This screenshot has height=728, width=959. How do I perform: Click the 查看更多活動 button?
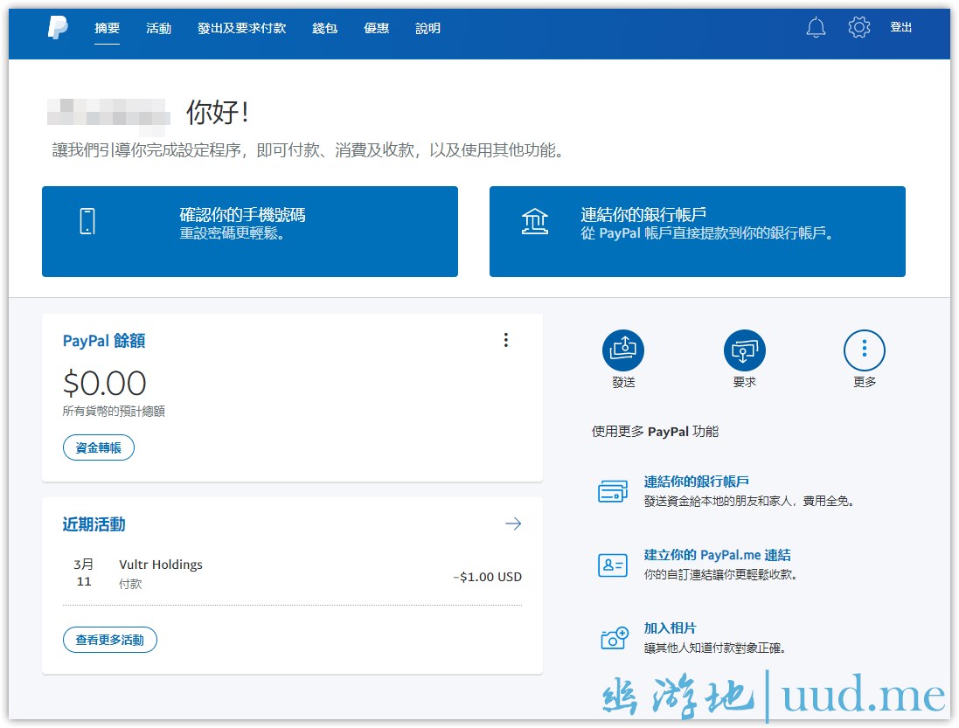[x=109, y=640]
